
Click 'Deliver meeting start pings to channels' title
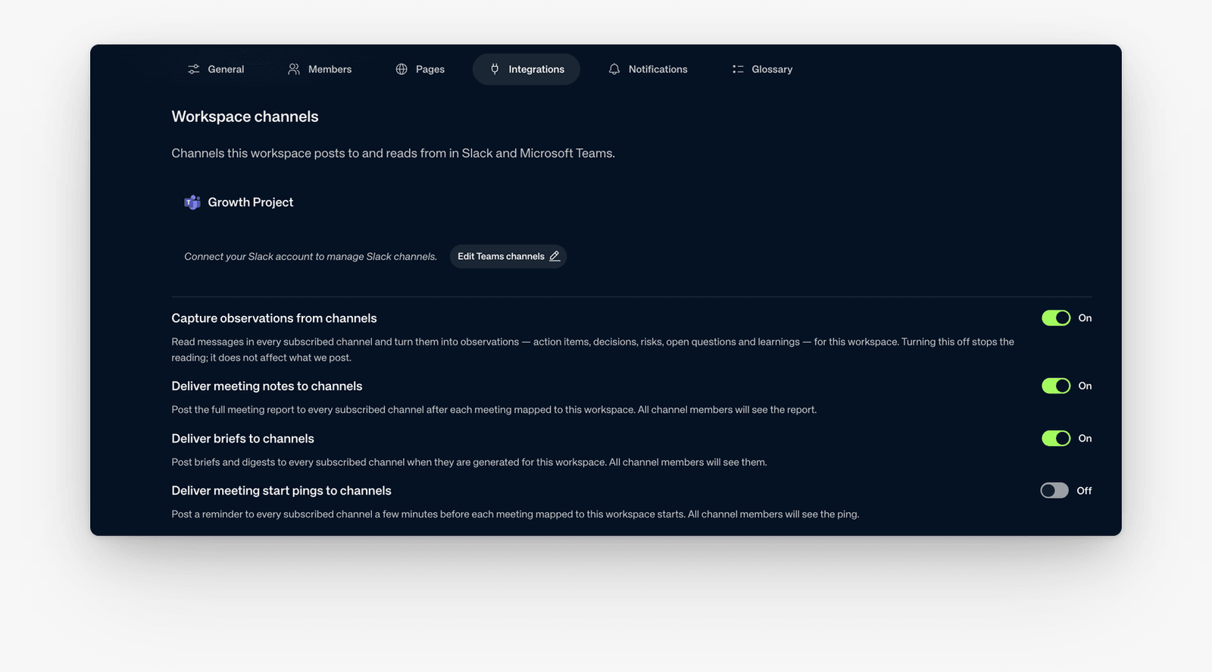tap(281, 490)
